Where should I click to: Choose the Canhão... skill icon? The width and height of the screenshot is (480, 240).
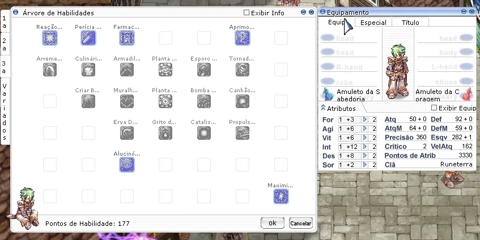pyautogui.click(x=243, y=101)
